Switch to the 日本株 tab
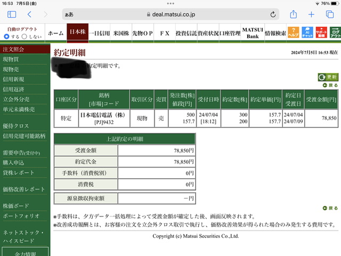Screen dimensions: 341x256 pyautogui.click(x=78, y=32)
